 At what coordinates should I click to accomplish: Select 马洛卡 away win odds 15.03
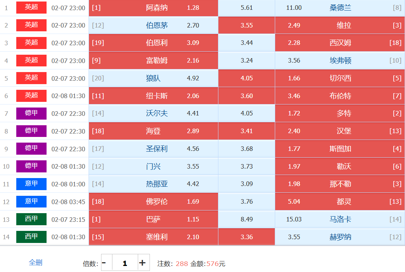(340, 219)
